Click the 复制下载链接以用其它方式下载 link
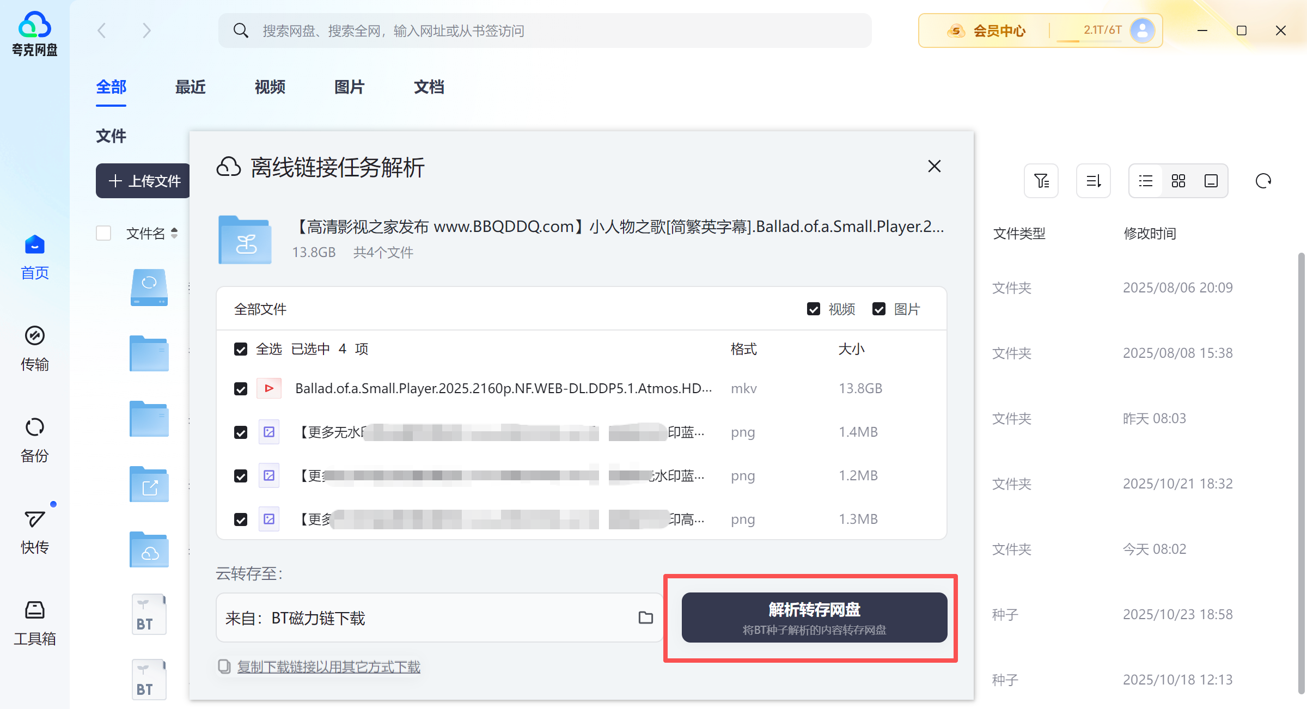This screenshot has height=709, width=1307. 328,667
